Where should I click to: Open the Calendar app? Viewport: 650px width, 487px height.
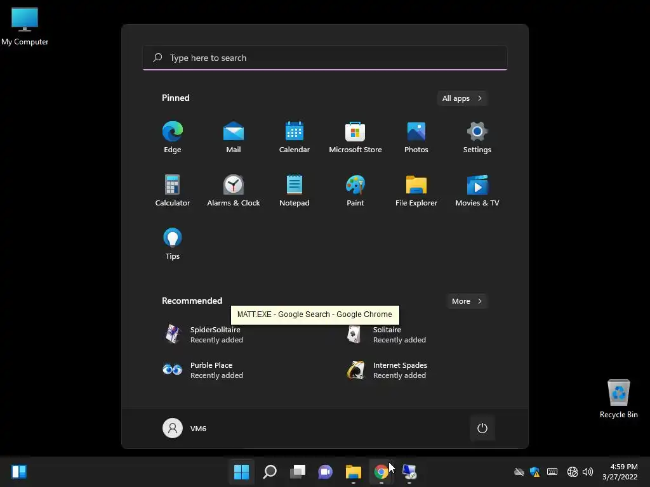295,137
